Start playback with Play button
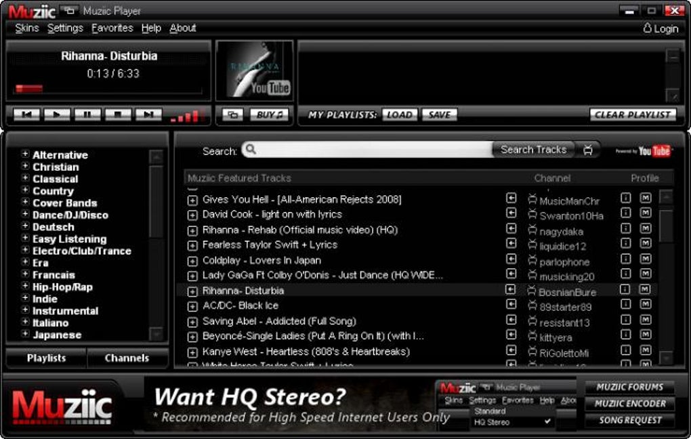The width and height of the screenshot is (691, 439). [57, 114]
